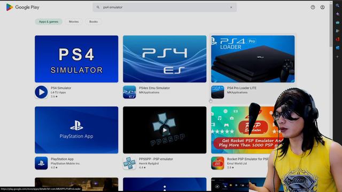342x192 pixels.
Task: Open the PS4 Simulator title link
Action: pyautogui.click(x=61, y=88)
